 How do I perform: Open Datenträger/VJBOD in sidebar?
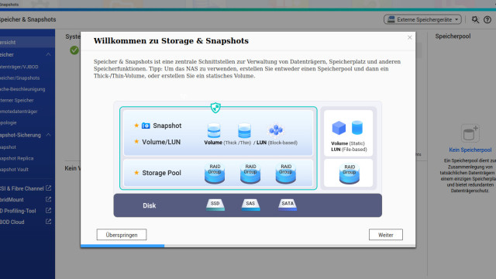(19, 67)
